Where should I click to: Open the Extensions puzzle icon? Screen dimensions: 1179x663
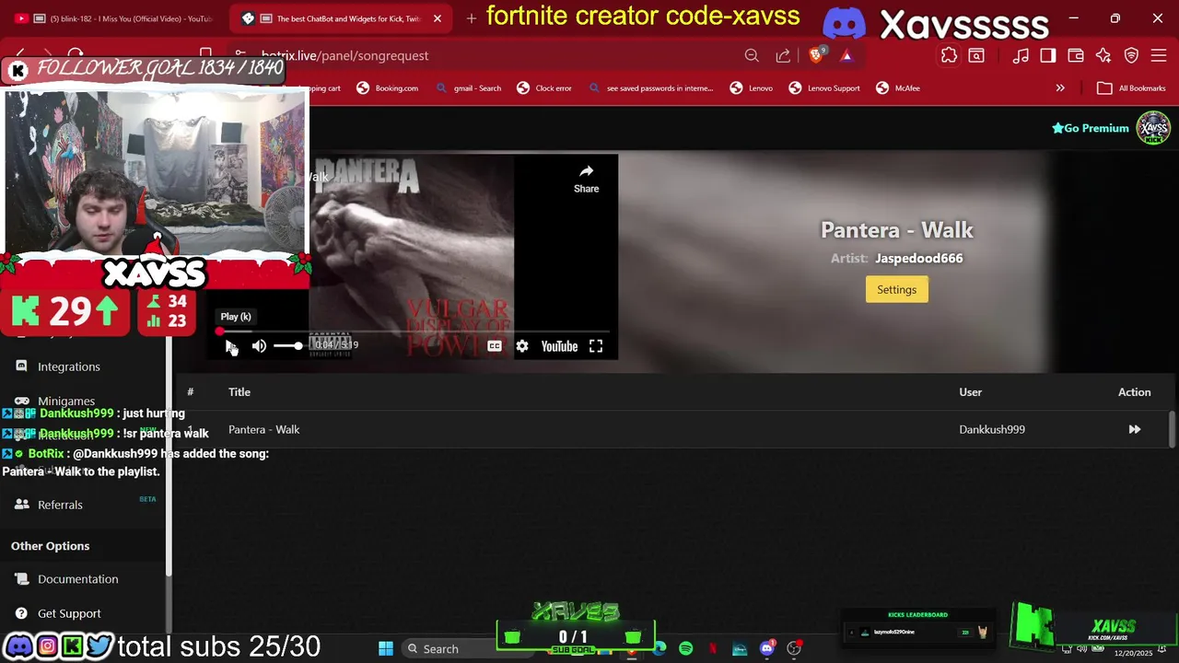click(x=949, y=56)
